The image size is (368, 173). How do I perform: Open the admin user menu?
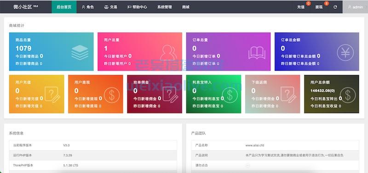pos(355,7)
